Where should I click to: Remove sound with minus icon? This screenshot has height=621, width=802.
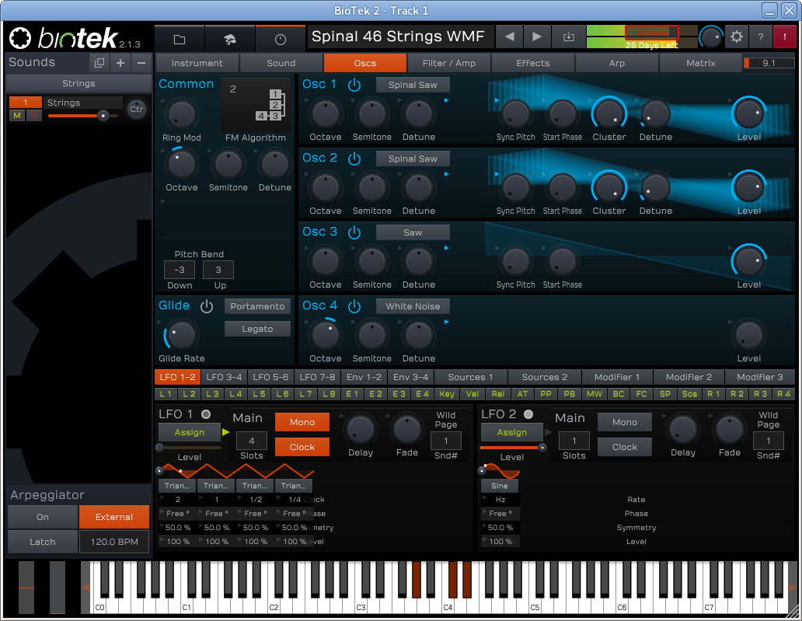pyautogui.click(x=141, y=63)
